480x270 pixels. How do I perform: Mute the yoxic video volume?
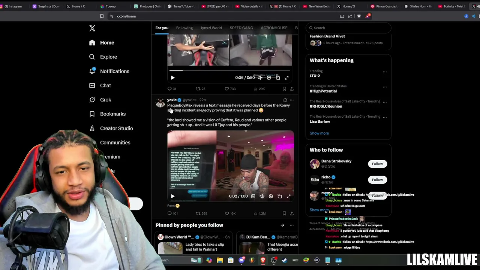click(262, 196)
